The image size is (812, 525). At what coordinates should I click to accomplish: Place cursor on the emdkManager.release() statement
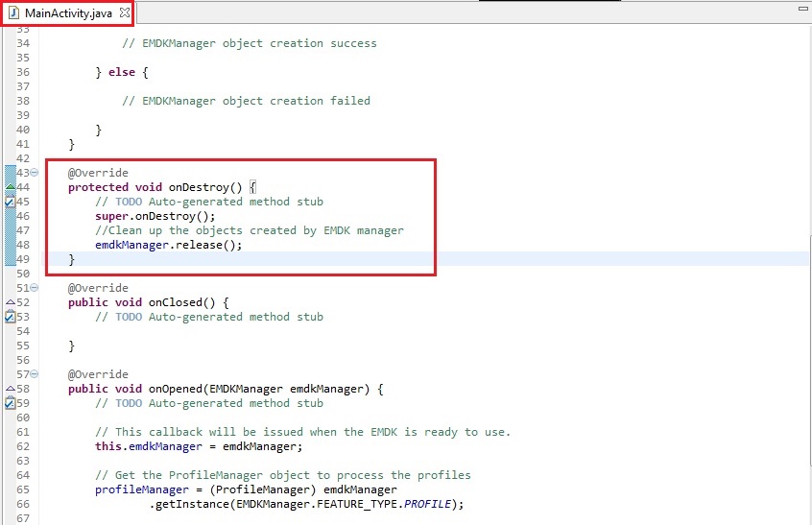click(x=168, y=245)
